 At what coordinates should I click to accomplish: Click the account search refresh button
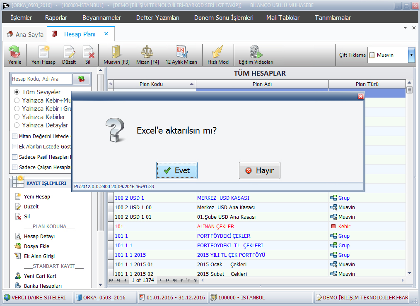(x=81, y=79)
